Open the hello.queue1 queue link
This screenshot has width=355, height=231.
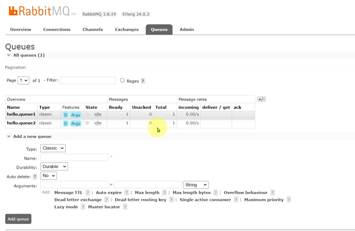tap(21, 114)
